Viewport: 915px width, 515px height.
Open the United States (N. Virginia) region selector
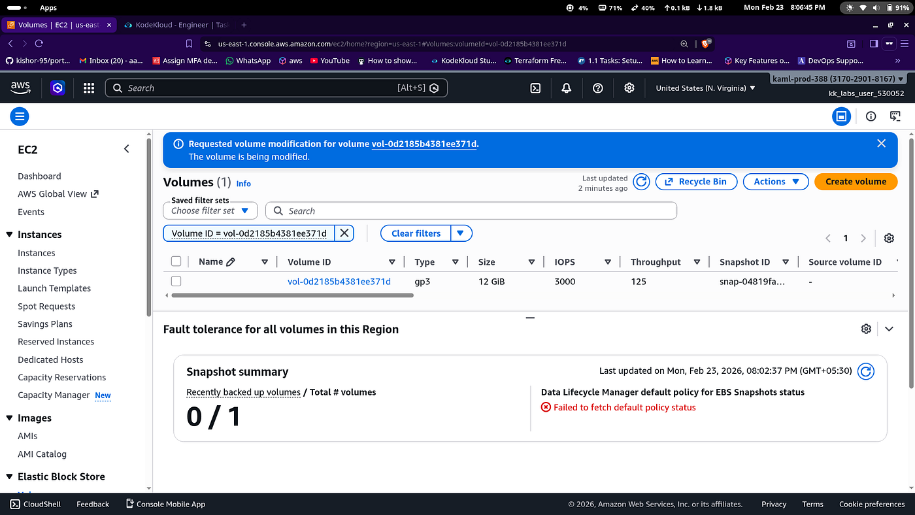(x=705, y=88)
